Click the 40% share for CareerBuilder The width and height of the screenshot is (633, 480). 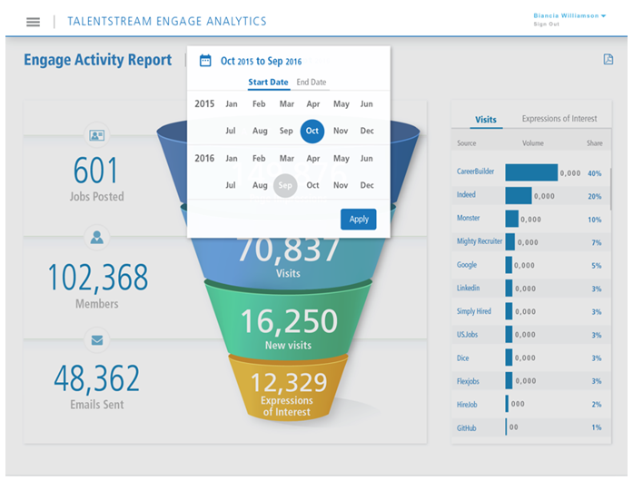pyautogui.click(x=594, y=173)
